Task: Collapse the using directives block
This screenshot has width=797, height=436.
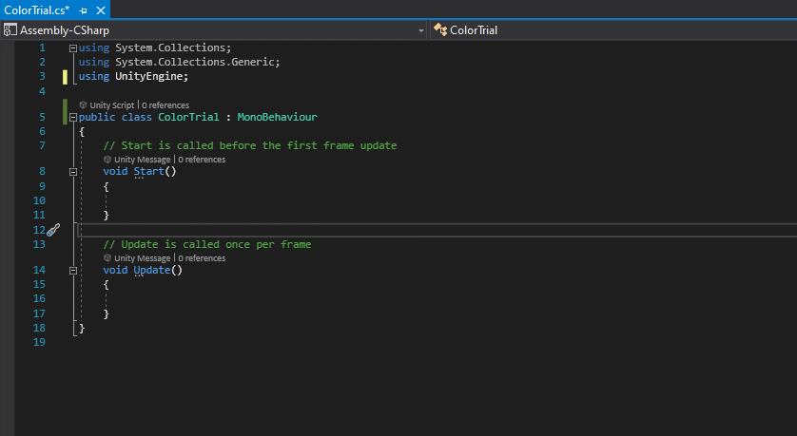Action: 74,47
